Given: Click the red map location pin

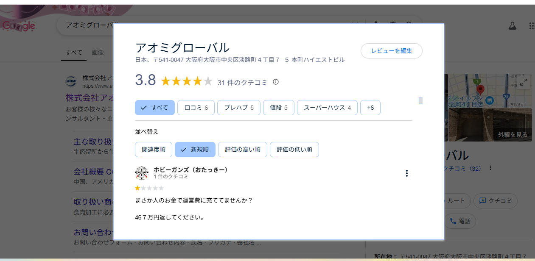Looking at the screenshot, I should pyautogui.click(x=480, y=89).
